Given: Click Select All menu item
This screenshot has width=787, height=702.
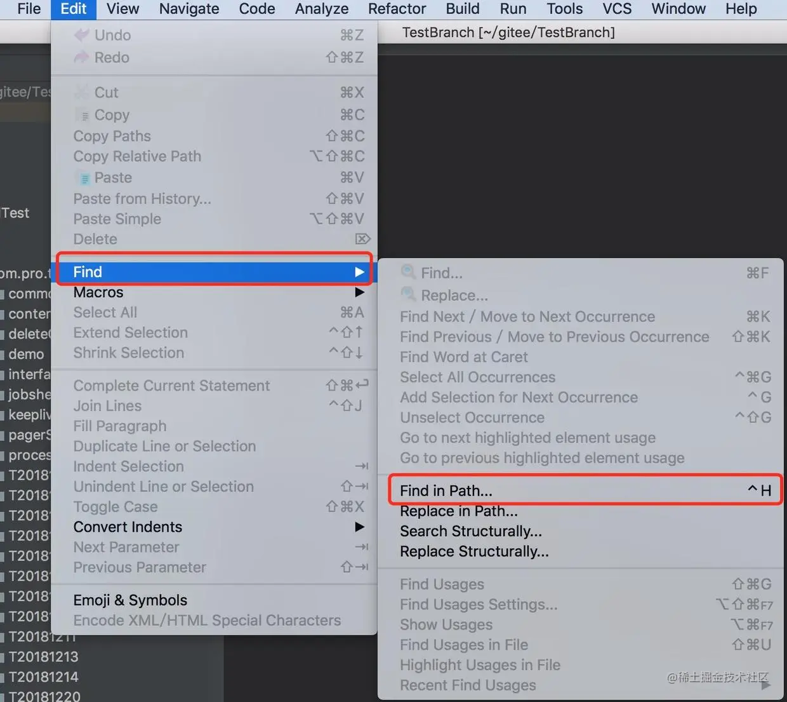Looking at the screenshot, I should pyautogui.click(x=214, y=313).
